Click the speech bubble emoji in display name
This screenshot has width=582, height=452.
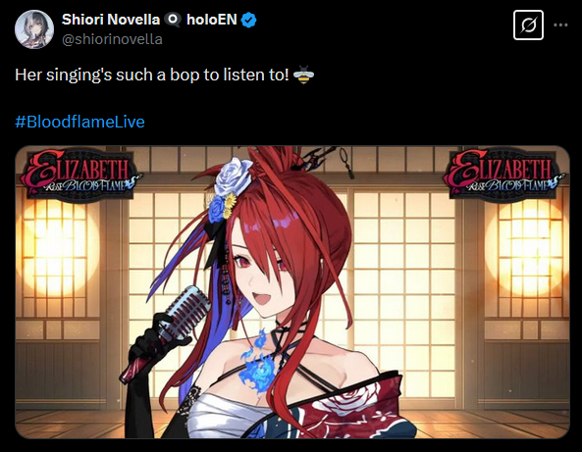click(x=173, y=20)
